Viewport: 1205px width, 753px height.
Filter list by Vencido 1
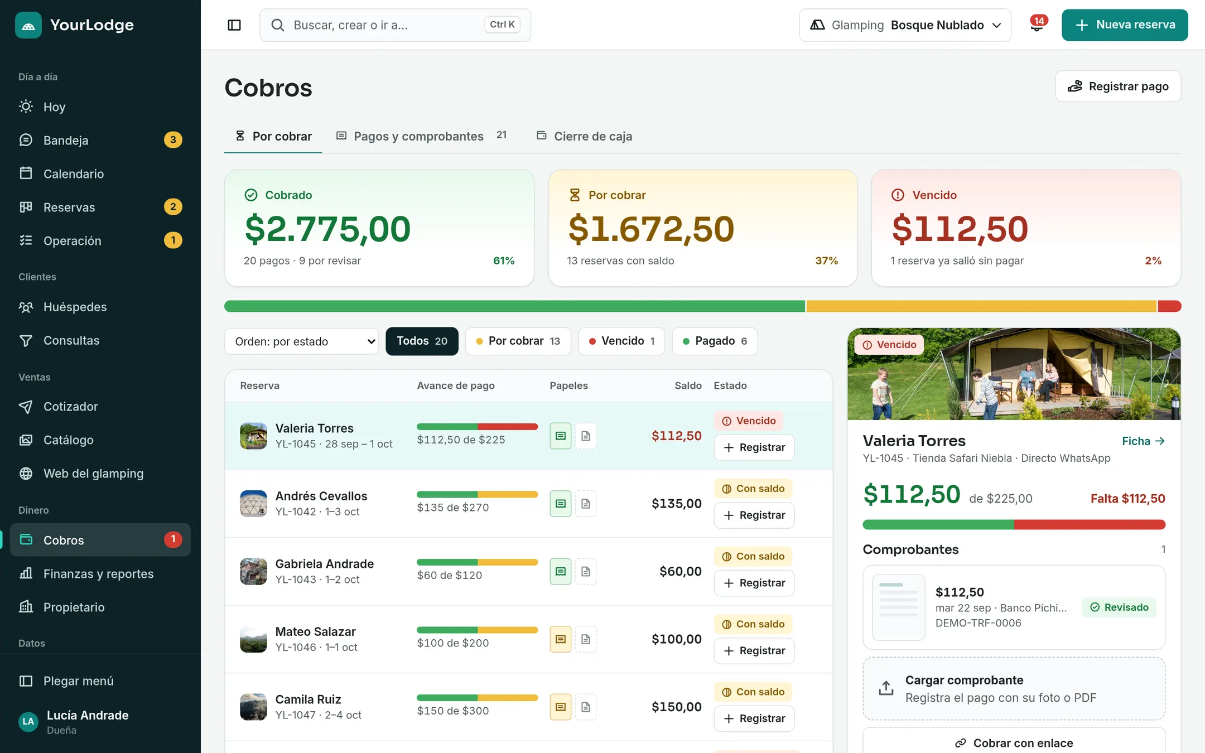tap(621, 341)
